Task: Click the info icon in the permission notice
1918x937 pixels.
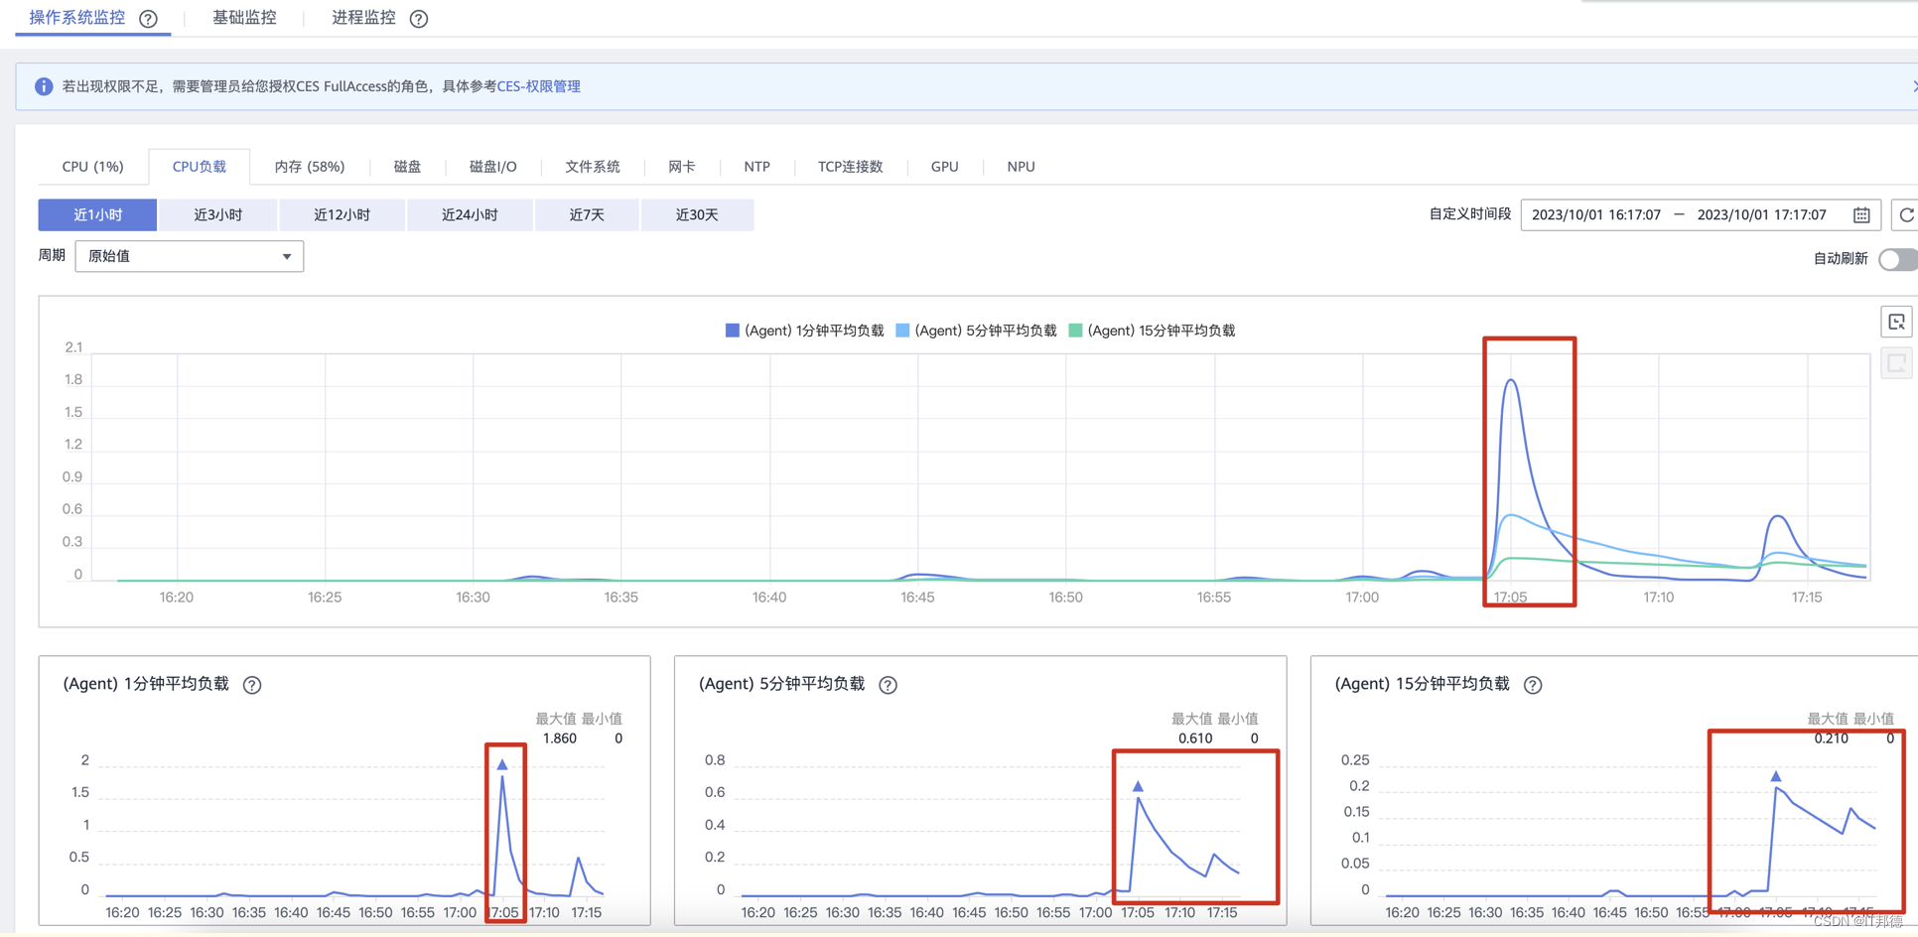Action: 44,86
